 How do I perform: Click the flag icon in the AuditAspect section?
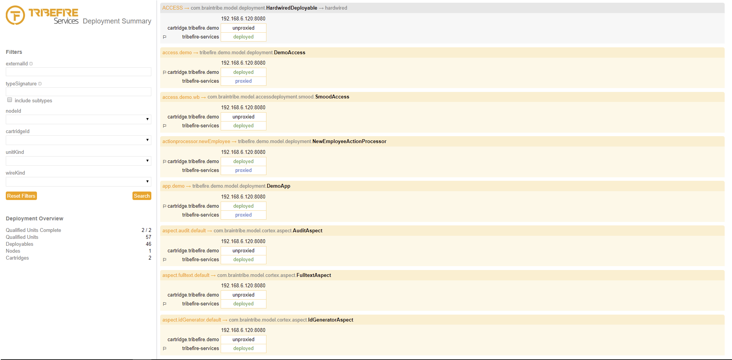[x=164, y=260]
